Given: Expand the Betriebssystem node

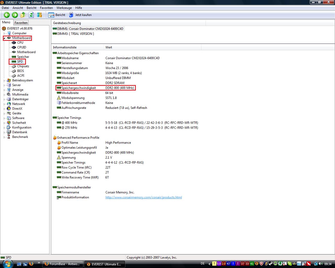Looking at the screenshot, I should (x=4, y=81).
